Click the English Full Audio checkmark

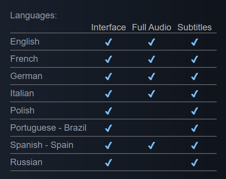(x=152, y=42)
